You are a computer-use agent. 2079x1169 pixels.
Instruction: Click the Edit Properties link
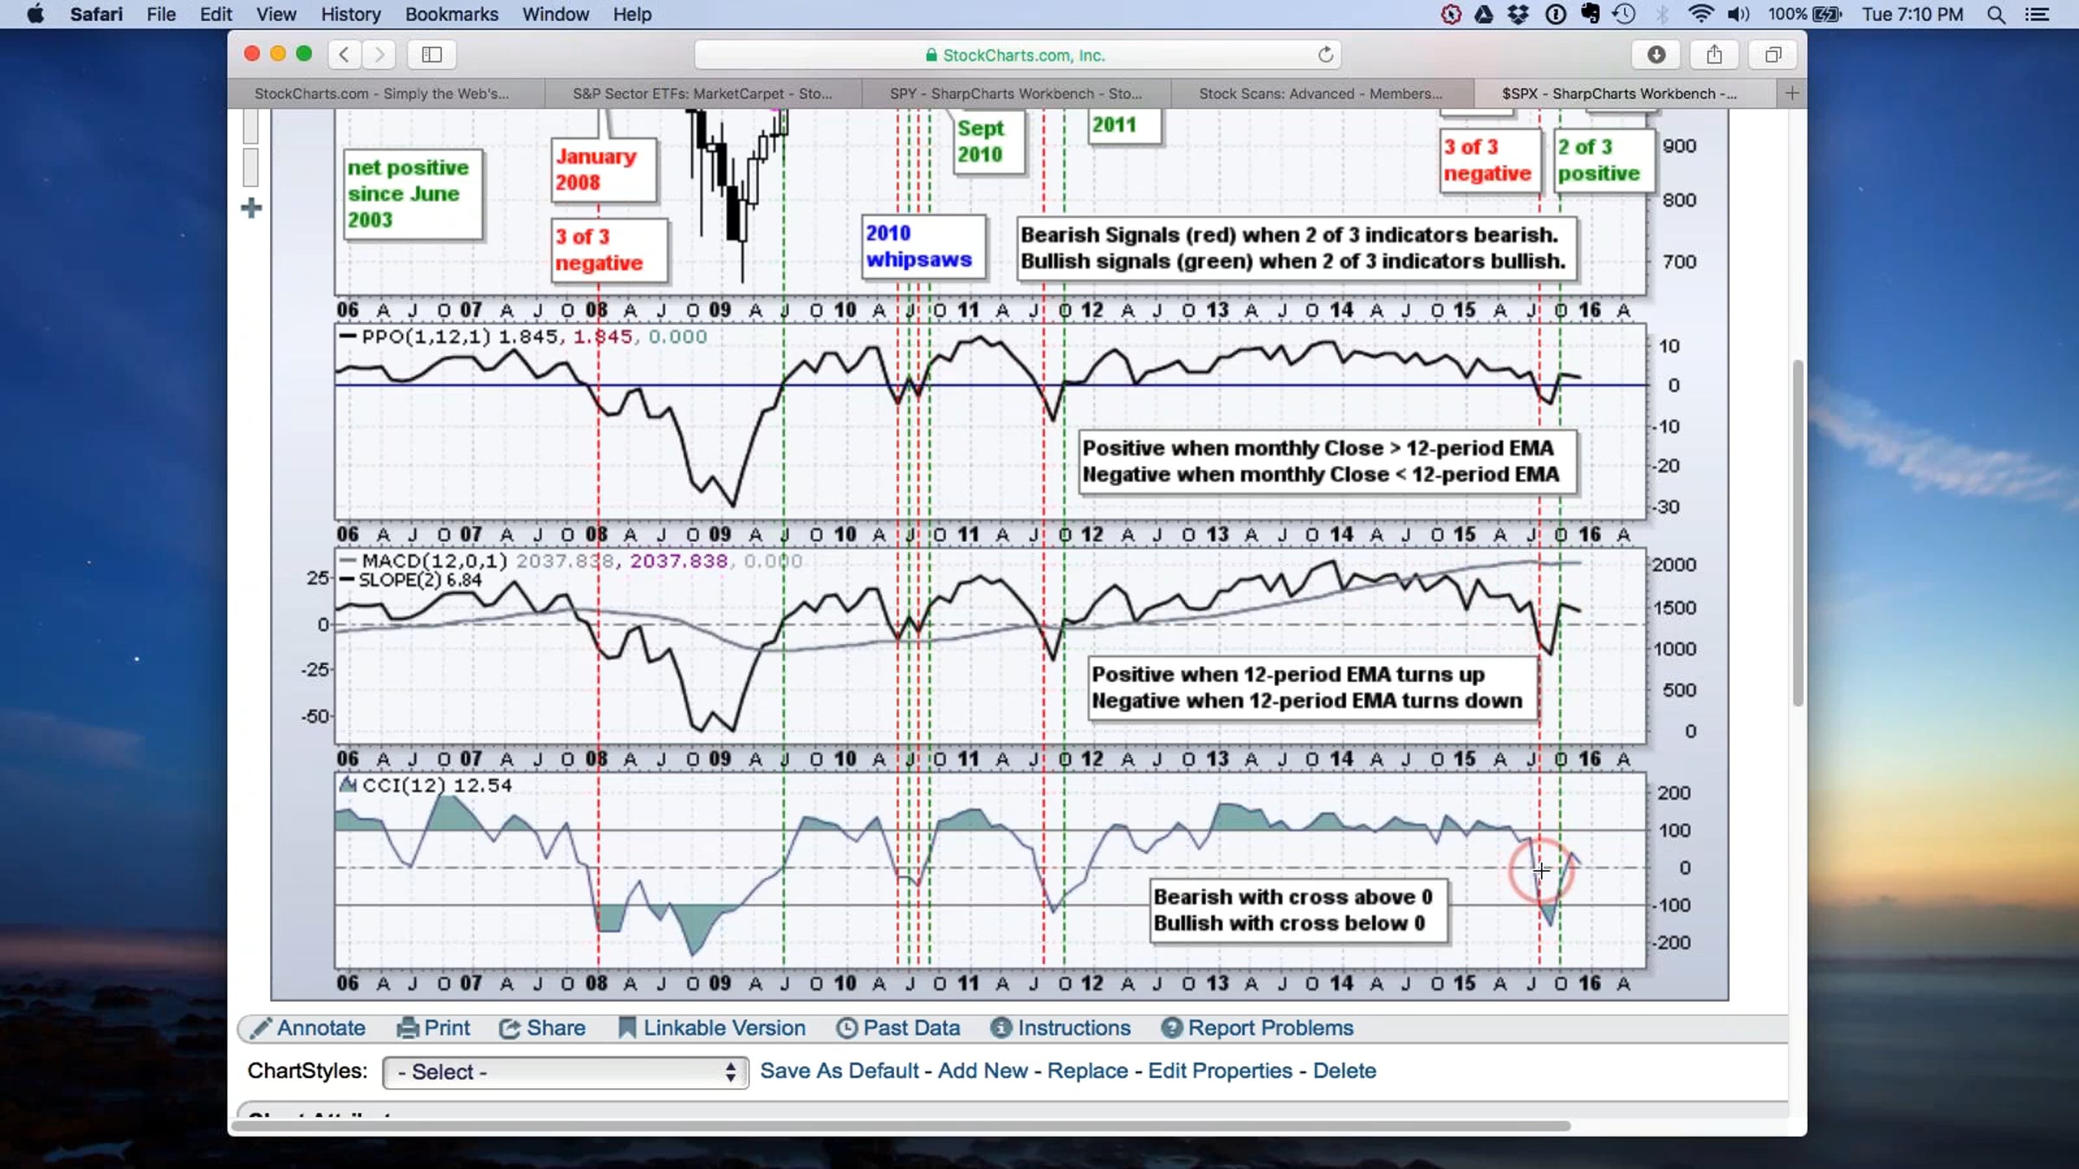click(x=1220, y=1071)
